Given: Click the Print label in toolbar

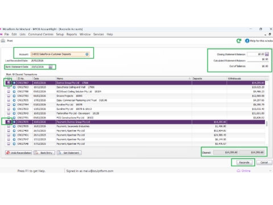Looking at the screenshot, I should pyautogui.click(x=10, y=40).
